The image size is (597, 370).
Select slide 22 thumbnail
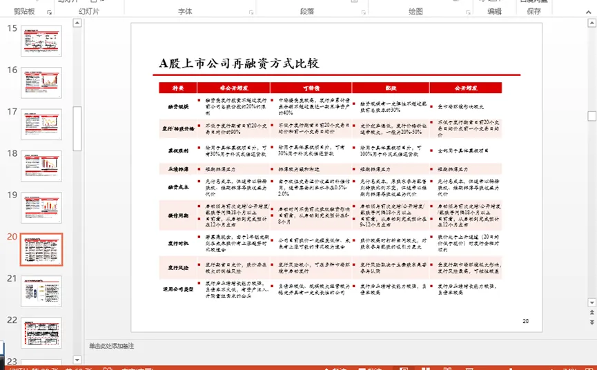click(41, 333)
